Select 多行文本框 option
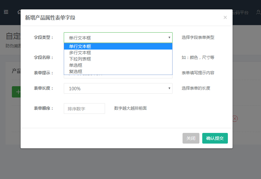The image size is (261, 179). pyautogui.click(x=118, y=53)
